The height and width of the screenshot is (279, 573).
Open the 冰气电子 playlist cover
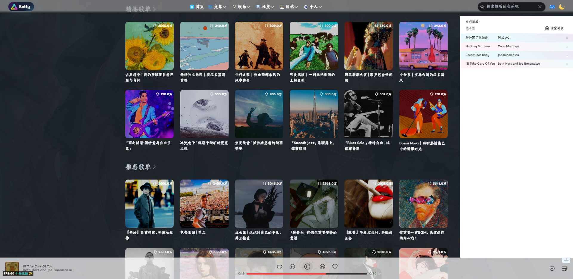click(204, 114)
